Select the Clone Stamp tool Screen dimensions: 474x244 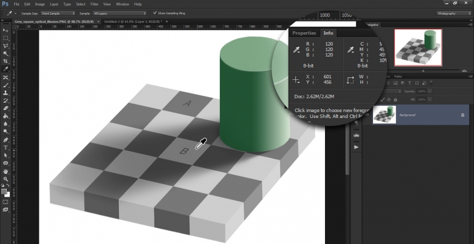[6, 93]
